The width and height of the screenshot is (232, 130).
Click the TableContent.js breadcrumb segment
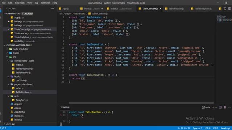coord(100,14)
